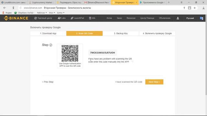Bookmark the page with the star icon
Image resolution: width=207 pixels, height=116 pixels.
pos(195,8)
